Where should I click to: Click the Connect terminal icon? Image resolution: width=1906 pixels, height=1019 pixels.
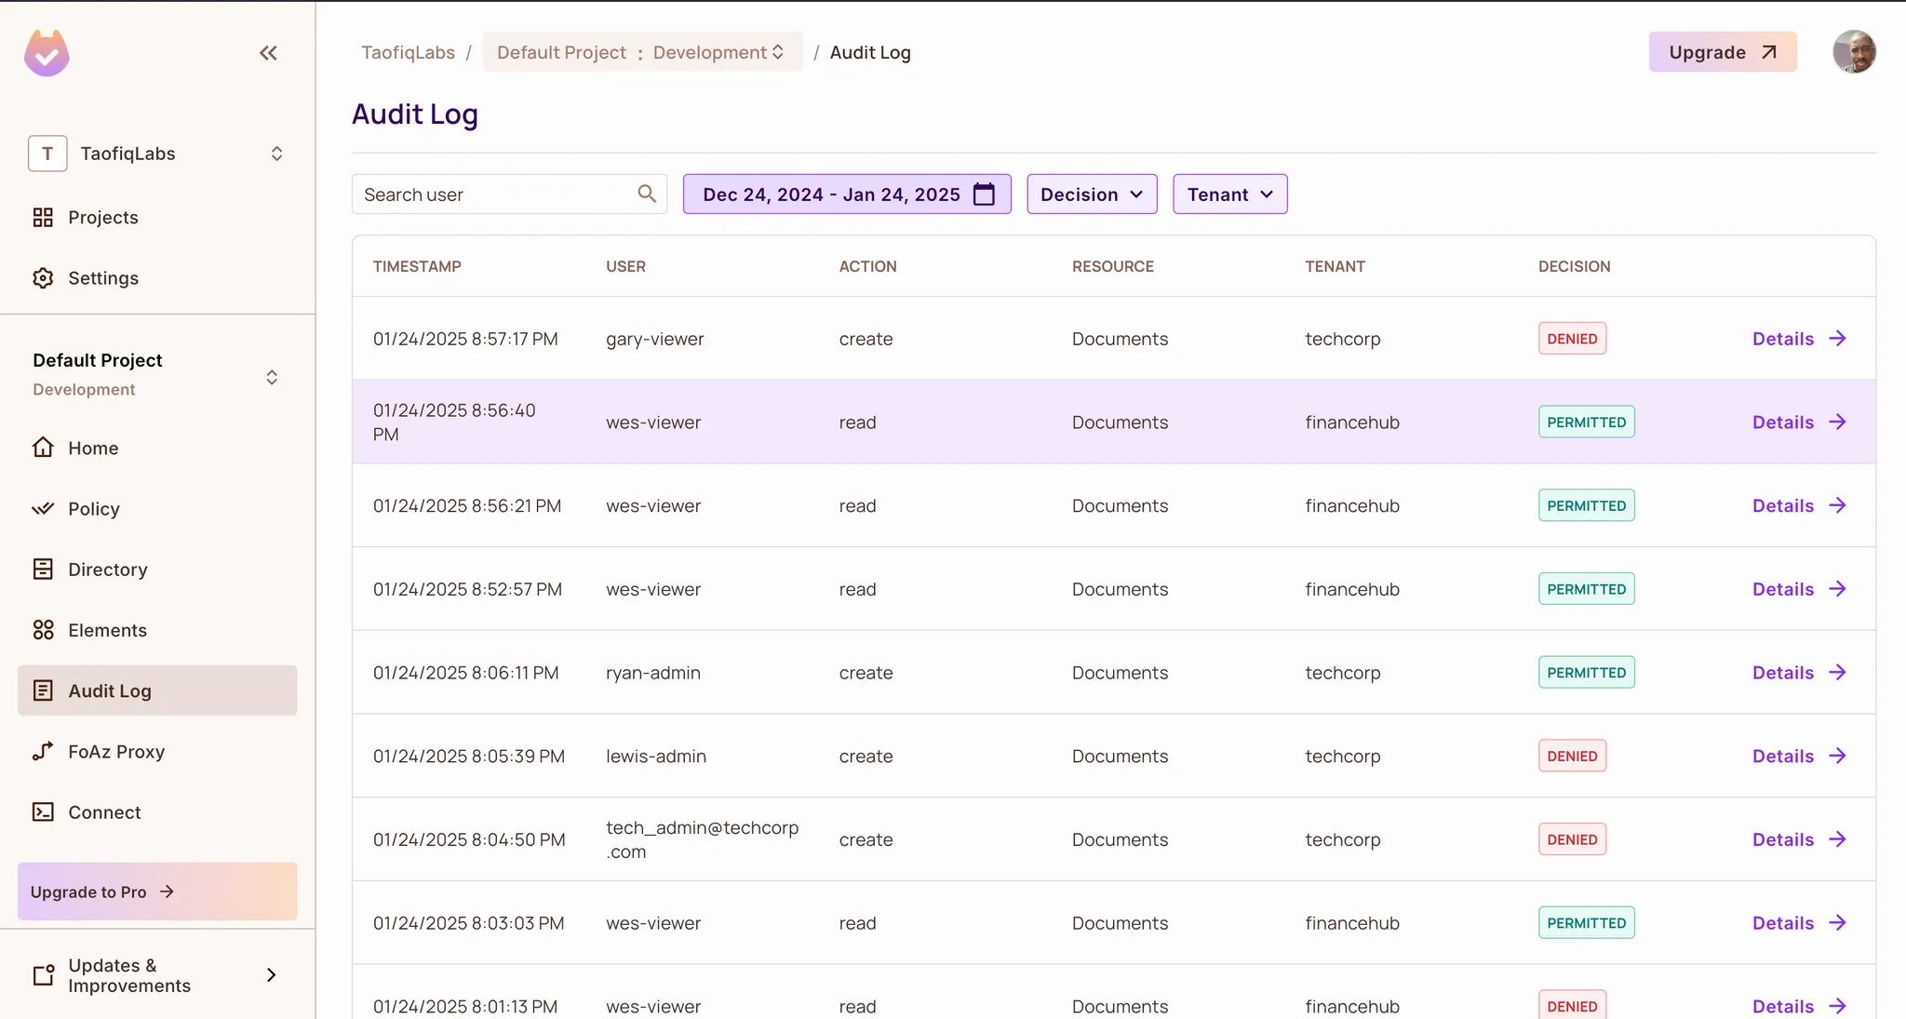pyautogui.click(x=43, y=812)
